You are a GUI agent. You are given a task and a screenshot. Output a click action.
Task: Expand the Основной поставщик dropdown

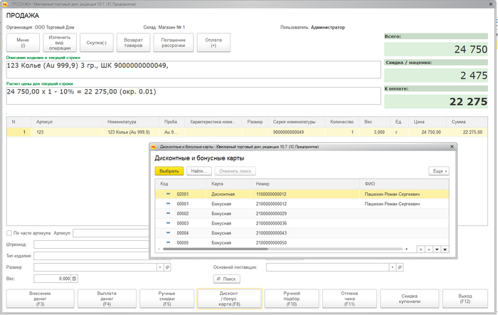click(391, 267)
